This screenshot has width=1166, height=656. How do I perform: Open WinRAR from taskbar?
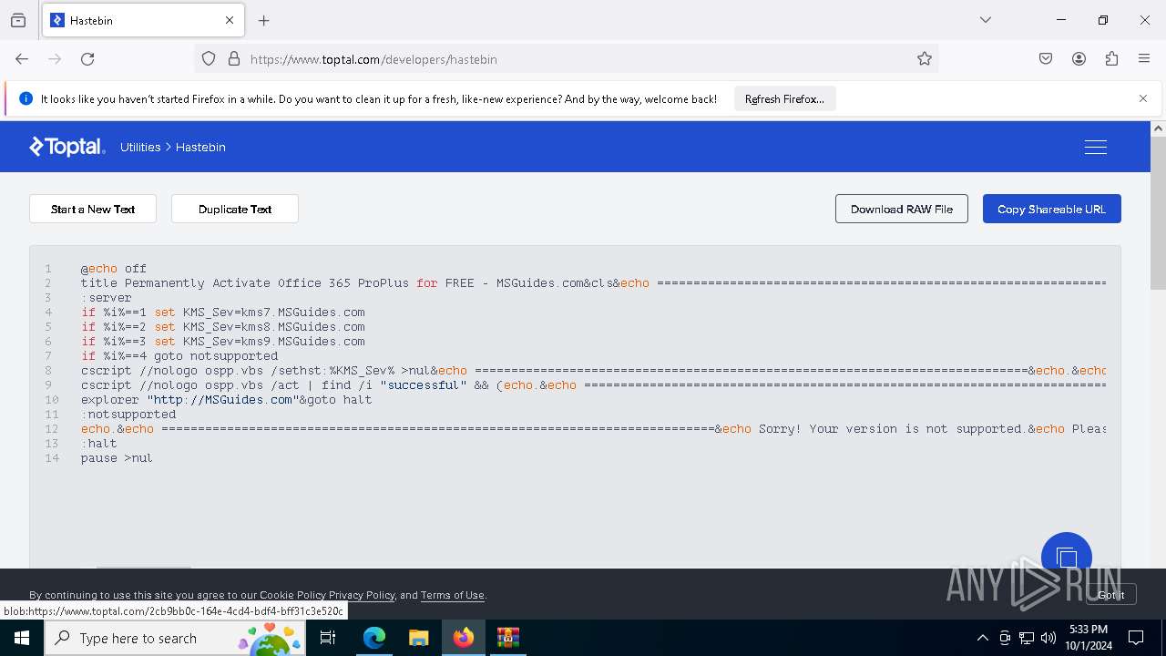[x=507, y=638]
